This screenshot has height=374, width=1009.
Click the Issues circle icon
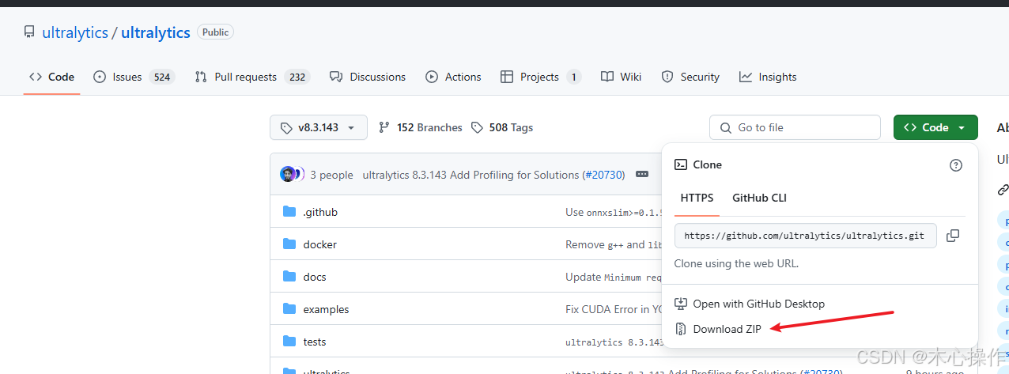[100, 77]
